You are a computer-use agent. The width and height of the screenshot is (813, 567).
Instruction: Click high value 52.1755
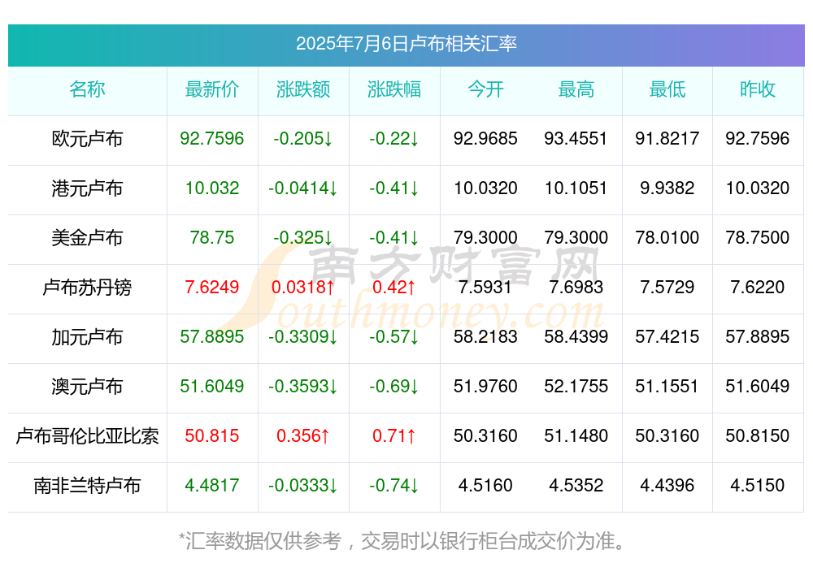coord(576,386)
